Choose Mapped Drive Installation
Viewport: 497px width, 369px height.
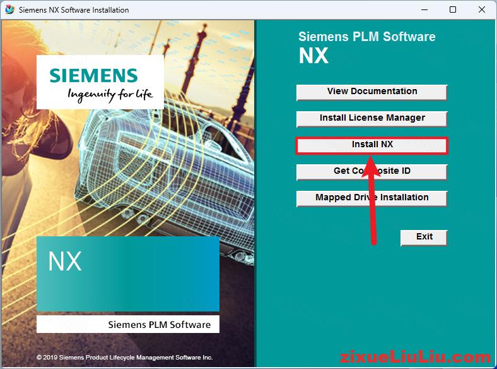[x=371, y=198]
